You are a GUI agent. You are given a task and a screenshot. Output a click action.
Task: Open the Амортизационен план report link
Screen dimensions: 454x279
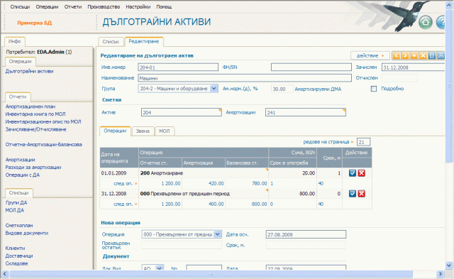tap(30, 106)
